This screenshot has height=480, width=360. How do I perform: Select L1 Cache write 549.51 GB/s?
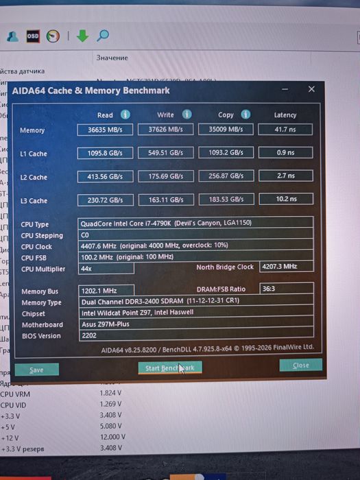[166, 153]
